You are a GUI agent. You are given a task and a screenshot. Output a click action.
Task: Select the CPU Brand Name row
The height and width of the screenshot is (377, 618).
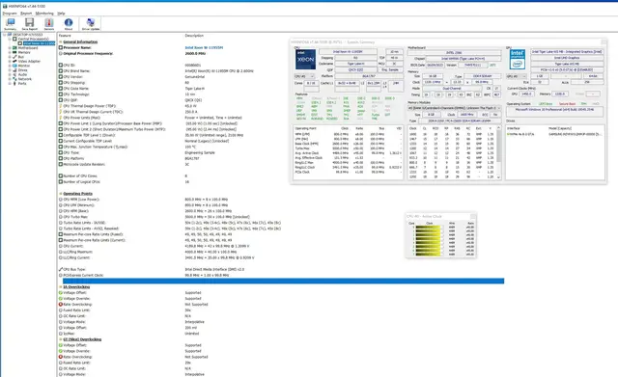point(157,70)
